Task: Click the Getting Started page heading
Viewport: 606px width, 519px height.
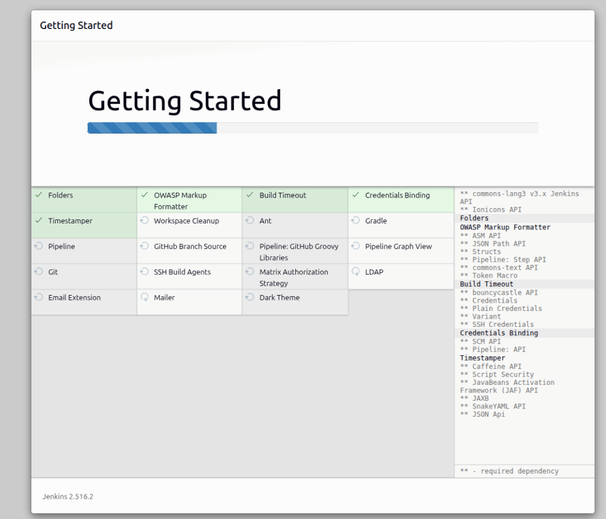Action: 185,100
